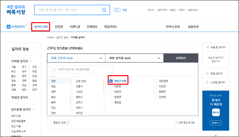
Task: Click the city list scrollbar beside 강릉시
Action: click(x=104, y=85)
